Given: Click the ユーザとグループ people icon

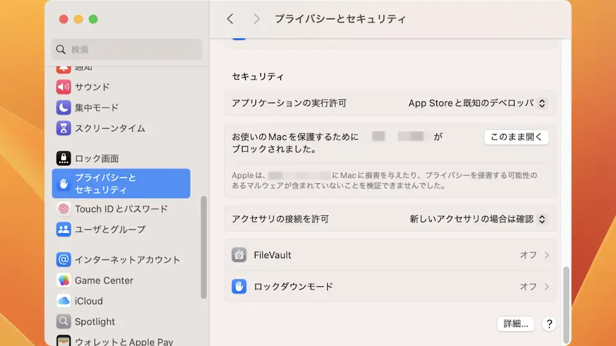Looking at the screenshot, I should point(63,229).
